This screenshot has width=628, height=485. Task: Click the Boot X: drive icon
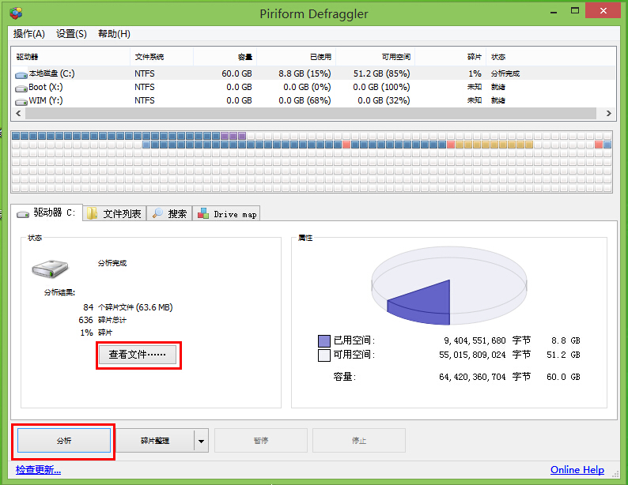[21, 88]
